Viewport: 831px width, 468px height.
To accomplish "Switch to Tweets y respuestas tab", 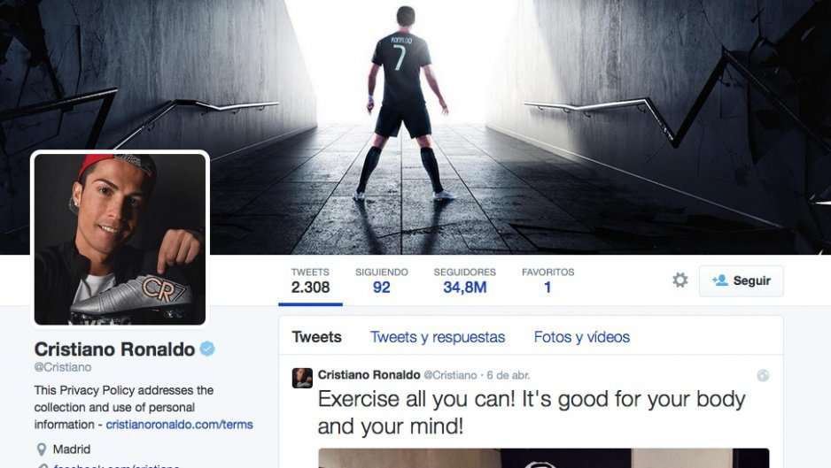I will point(438,337).
